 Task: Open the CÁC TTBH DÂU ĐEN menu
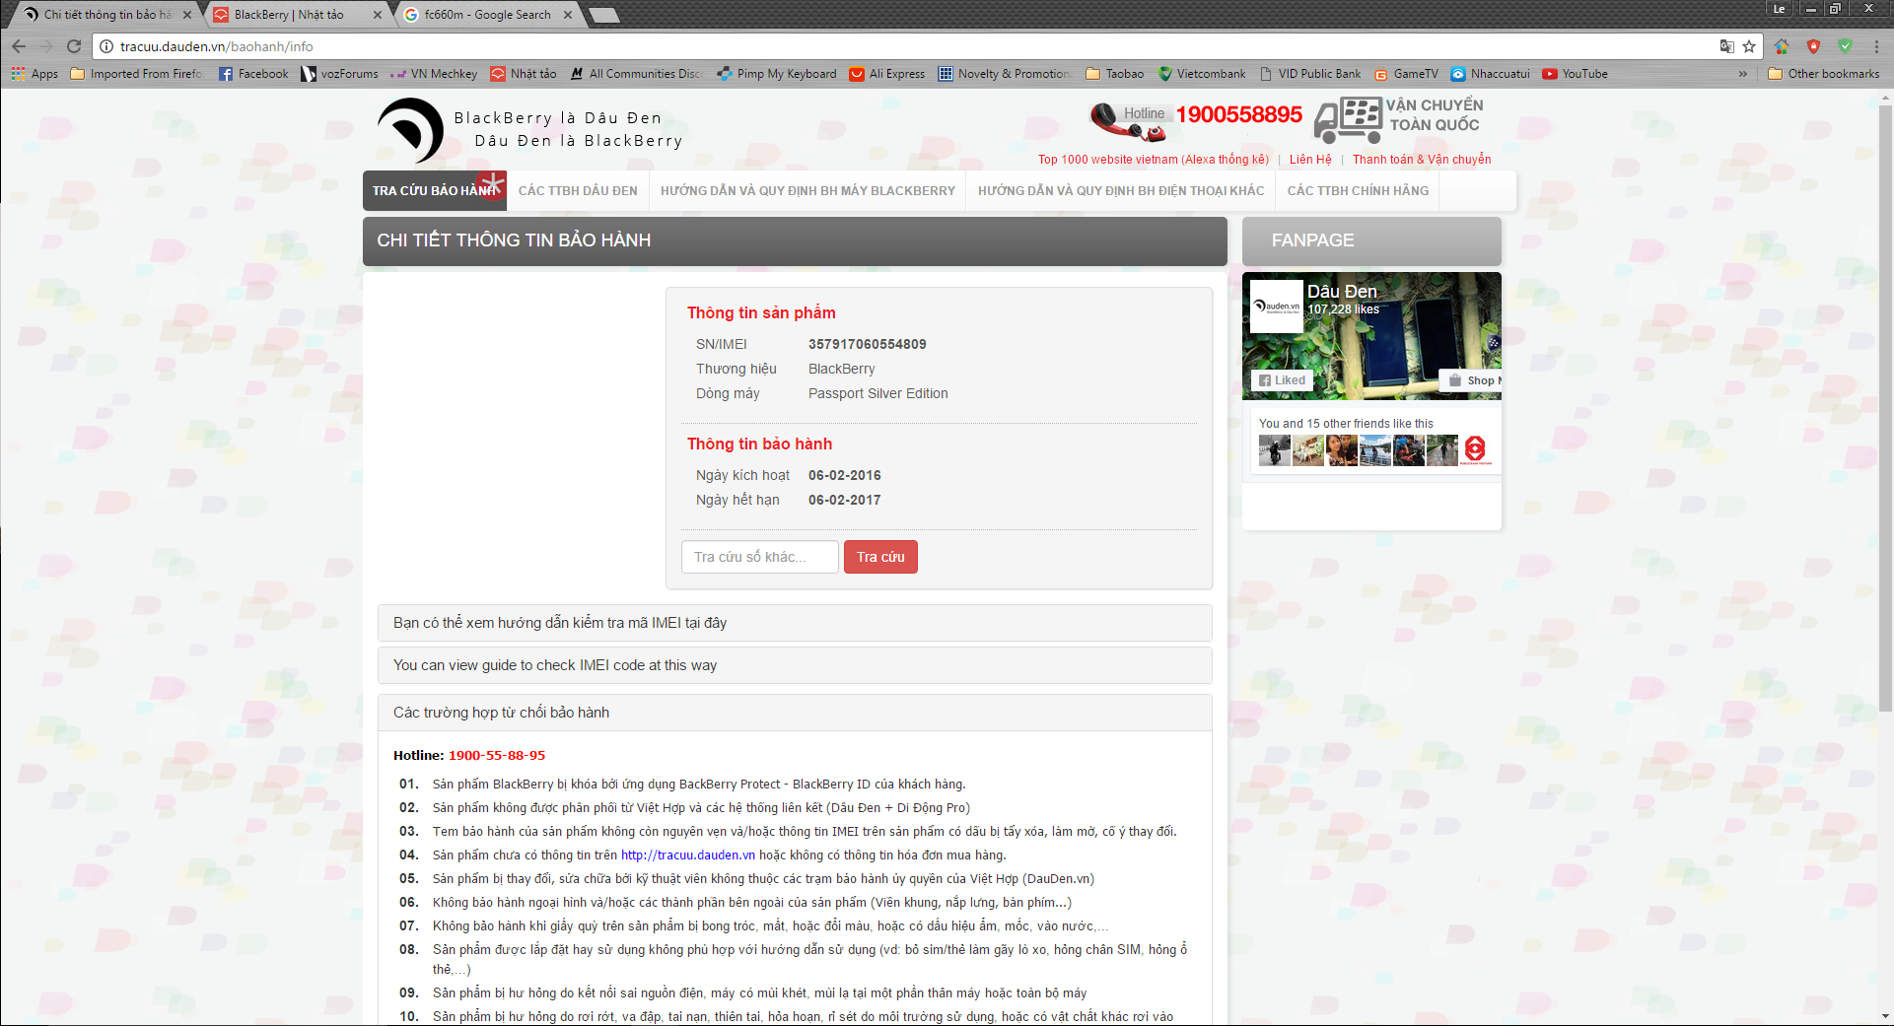[x=578, y=191]
